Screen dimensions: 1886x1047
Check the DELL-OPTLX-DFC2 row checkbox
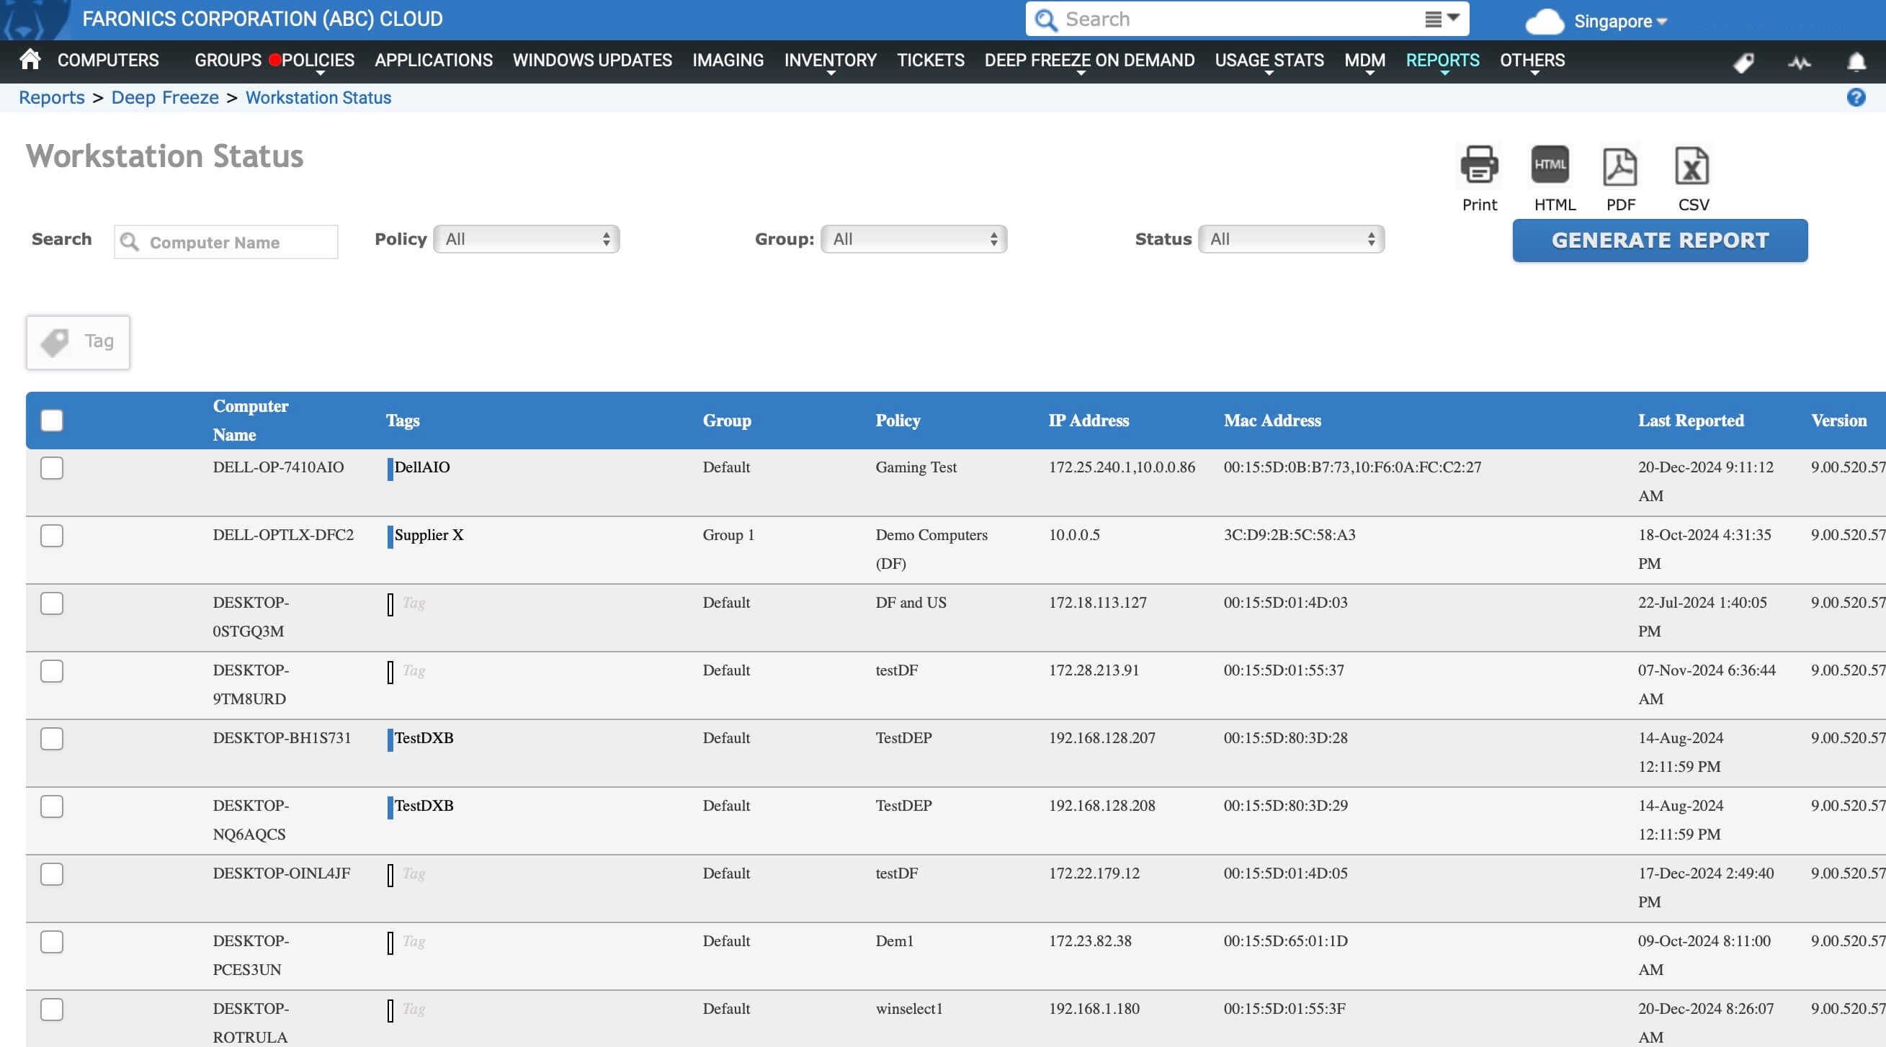52,536
